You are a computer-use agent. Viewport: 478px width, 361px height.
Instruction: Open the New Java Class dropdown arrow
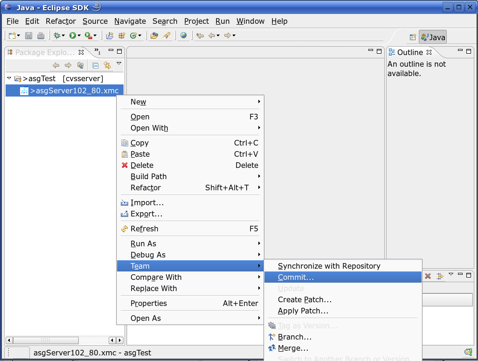[139, 35]
